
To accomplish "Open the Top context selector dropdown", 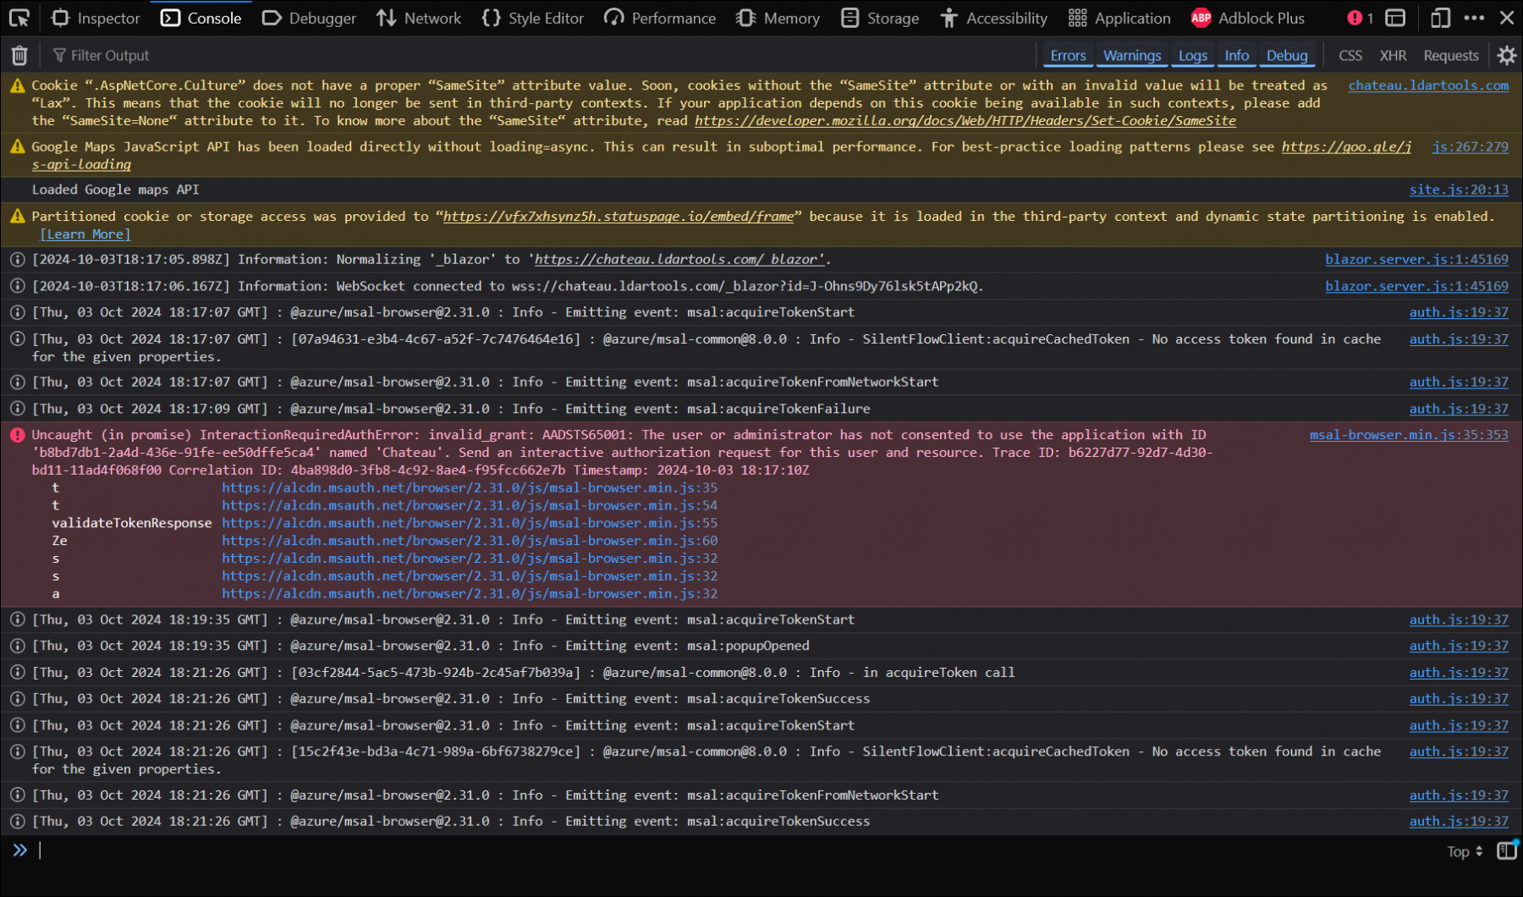I will (1465, 851).
